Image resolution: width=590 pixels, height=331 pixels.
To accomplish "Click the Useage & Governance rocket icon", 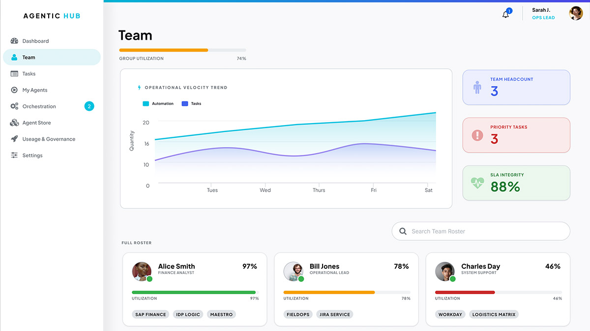I will pos(14,139).
